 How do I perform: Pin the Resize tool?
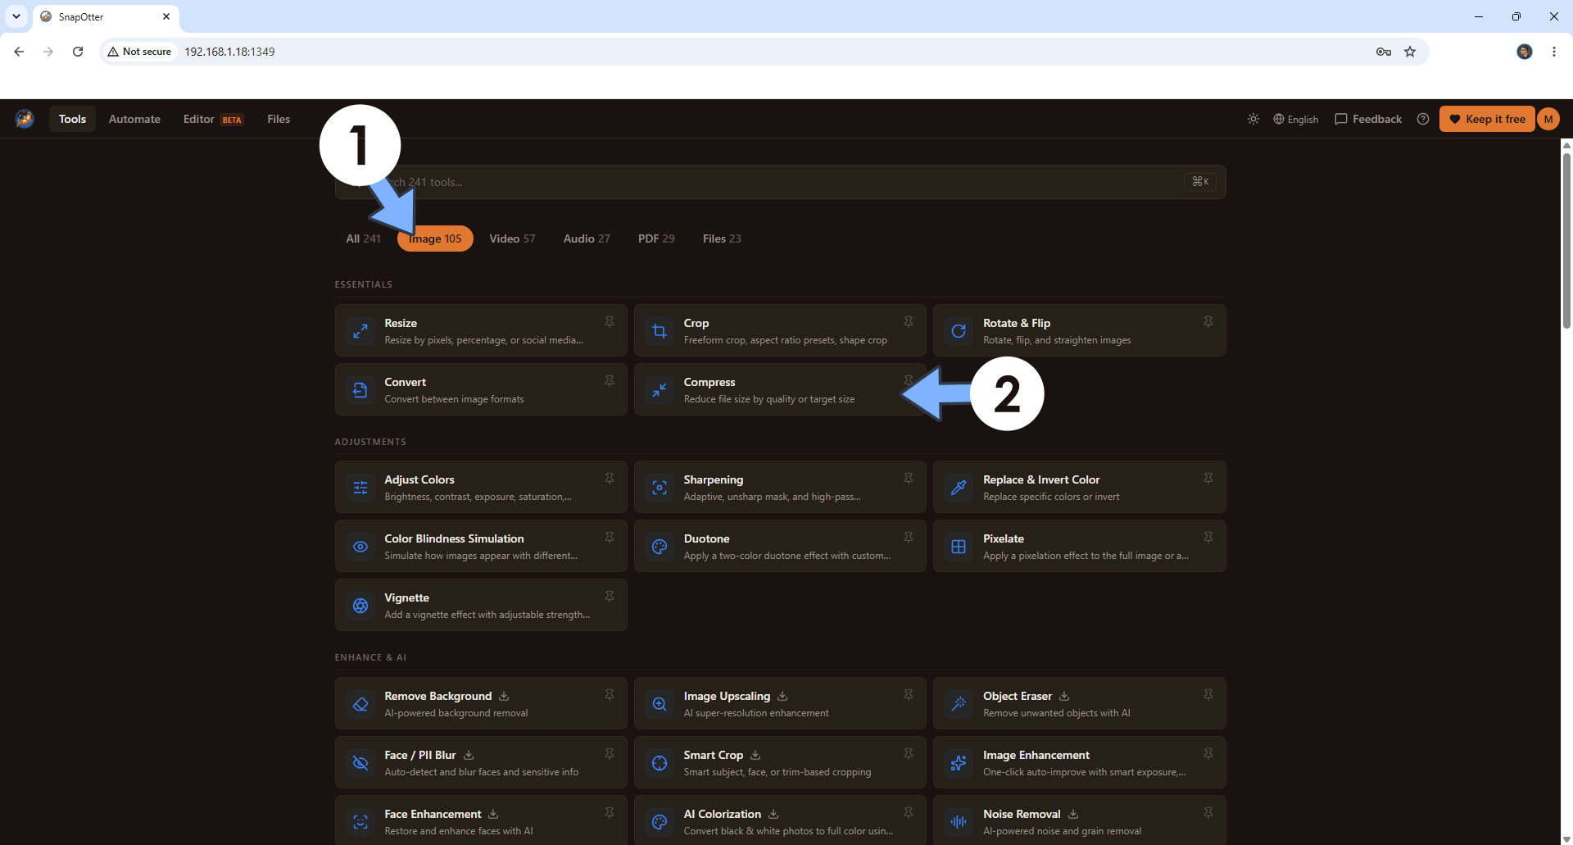pos(610,322)
